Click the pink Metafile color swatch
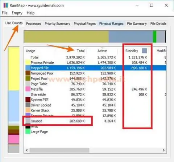This screenshot has height=162, width=174. (28, 89)
